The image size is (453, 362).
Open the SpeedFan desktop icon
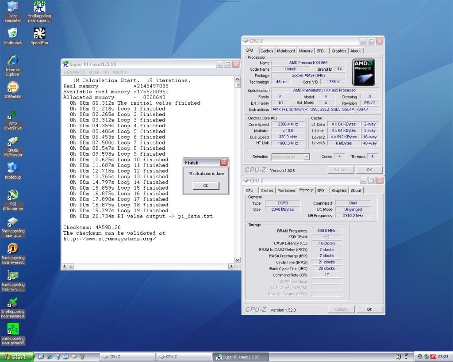click(x=39, y=34)
